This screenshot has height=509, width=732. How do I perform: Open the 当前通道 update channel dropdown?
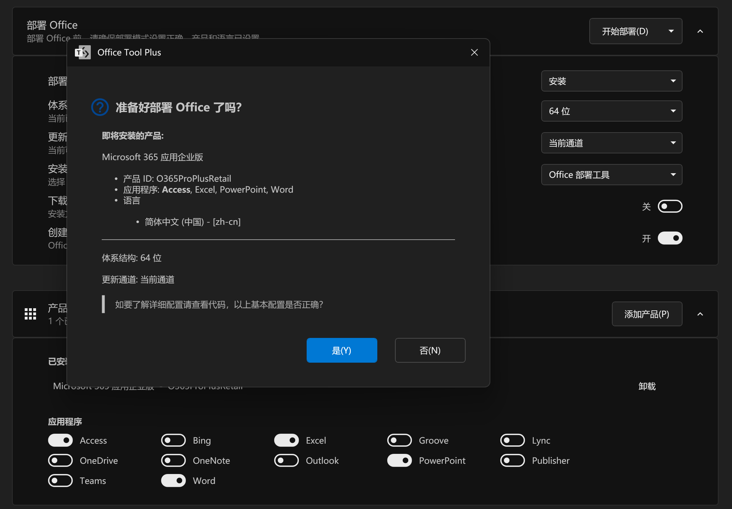(x=612, y=143)
